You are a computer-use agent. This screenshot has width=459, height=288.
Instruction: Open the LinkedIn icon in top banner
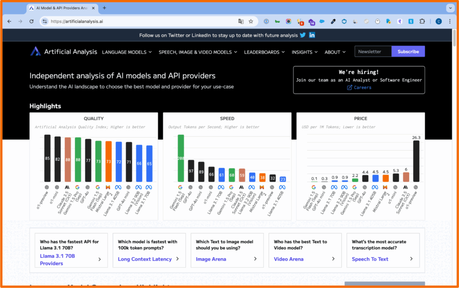tap(312, 35)
